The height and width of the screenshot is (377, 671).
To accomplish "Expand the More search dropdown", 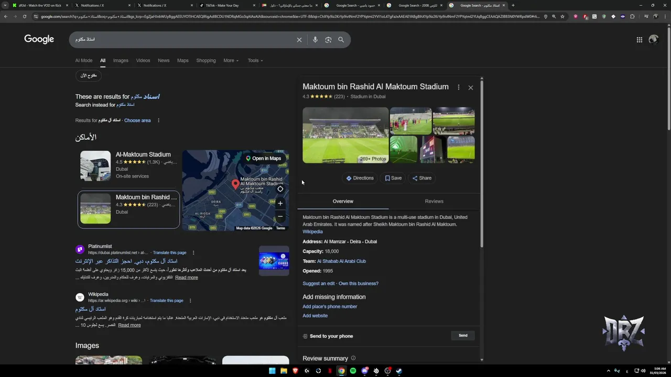I will tap(231, 60).
